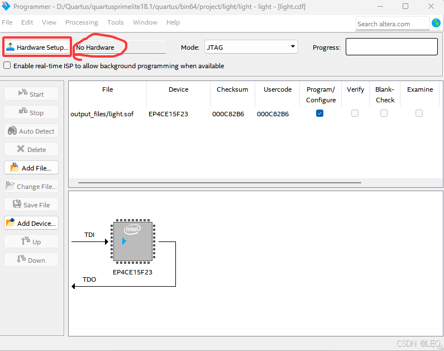Check Verify for light.sof
The height and width of the screenshot is (351, 444).
point(355,113)
